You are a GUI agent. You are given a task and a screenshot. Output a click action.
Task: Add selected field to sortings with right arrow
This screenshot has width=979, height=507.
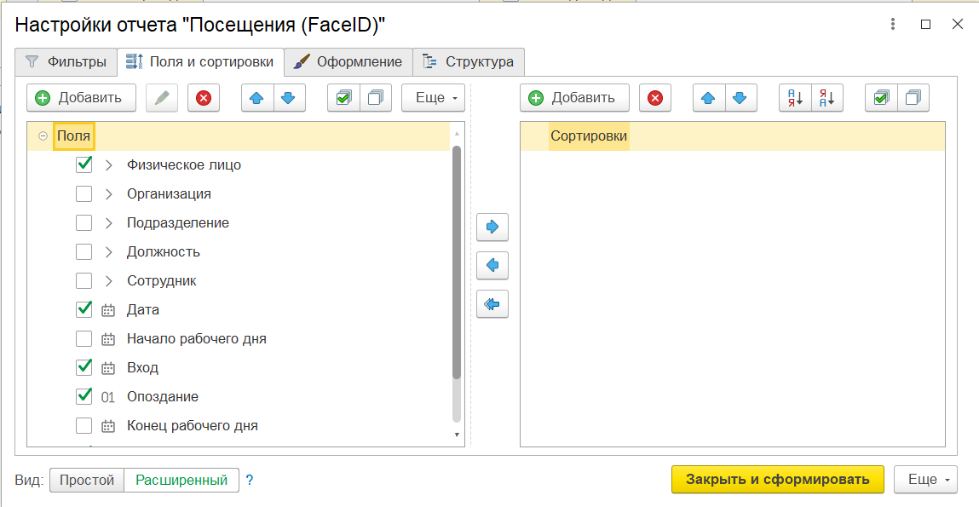pyautogui.click(x=492, y=228)
